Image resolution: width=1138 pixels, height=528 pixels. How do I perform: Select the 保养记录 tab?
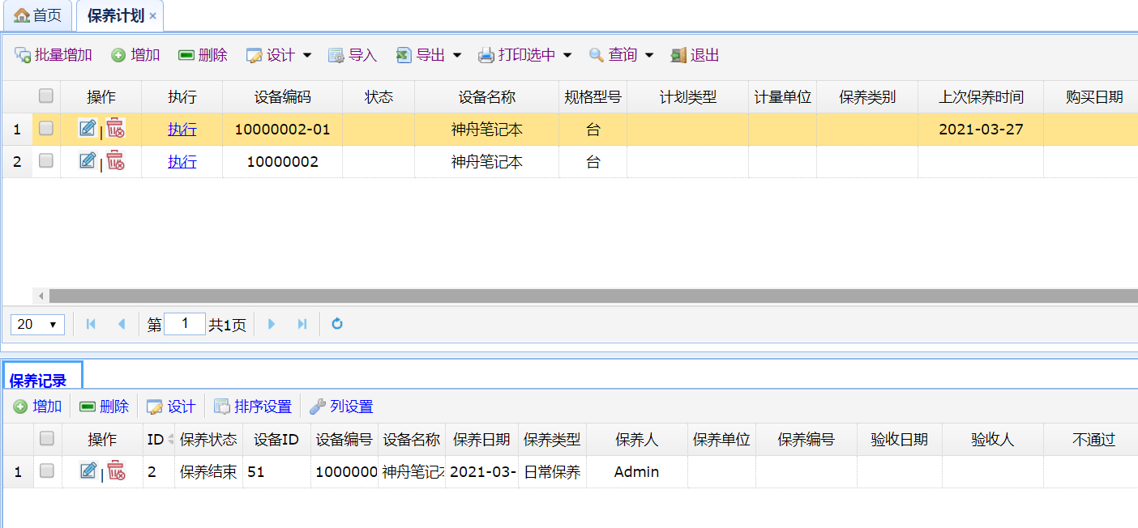tap(38, 381)
